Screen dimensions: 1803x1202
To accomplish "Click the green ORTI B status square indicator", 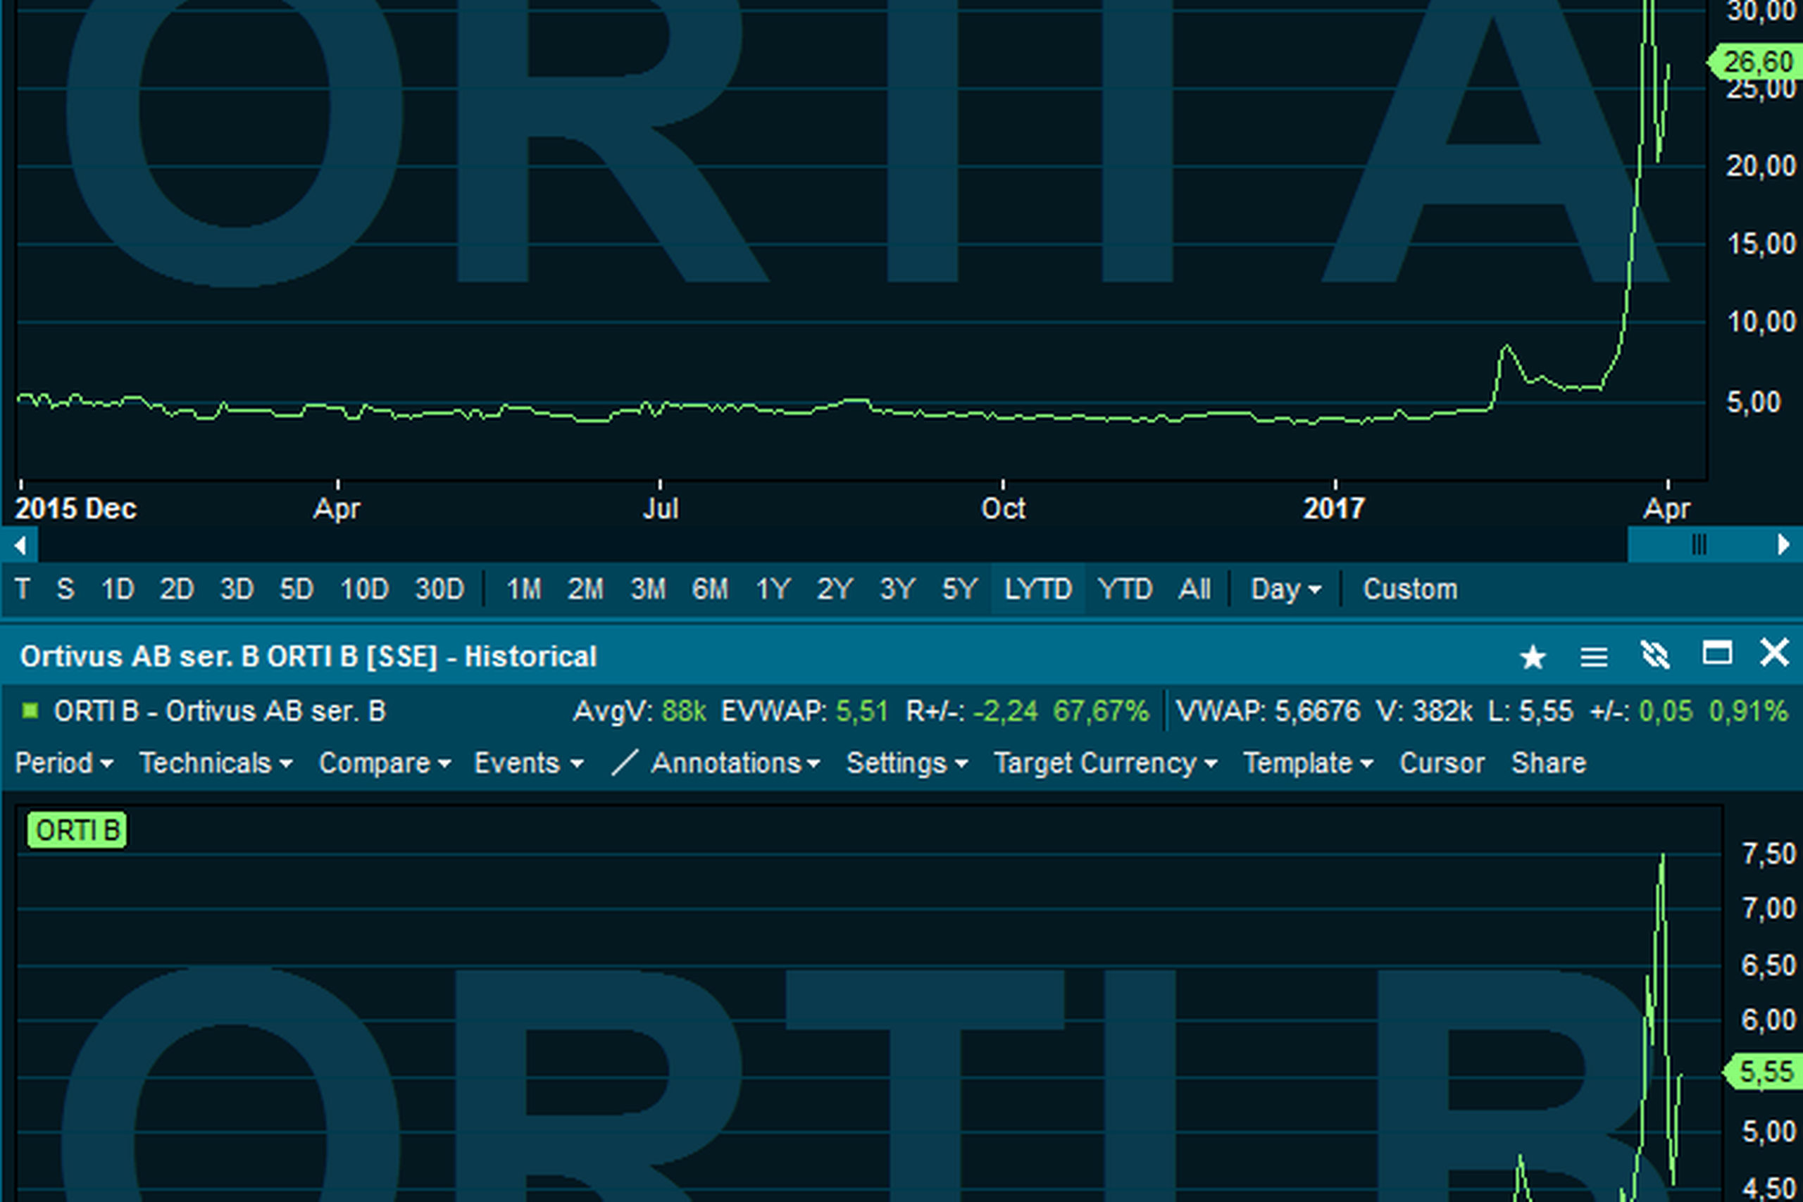I will (x=29, y=710).
